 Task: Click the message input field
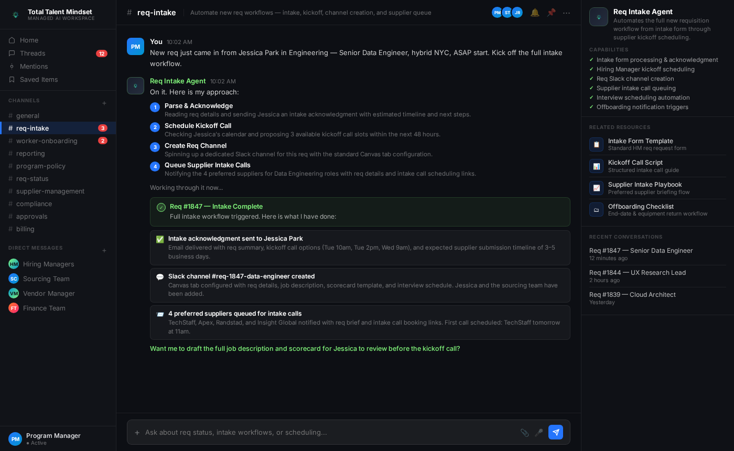click(330, 433)
